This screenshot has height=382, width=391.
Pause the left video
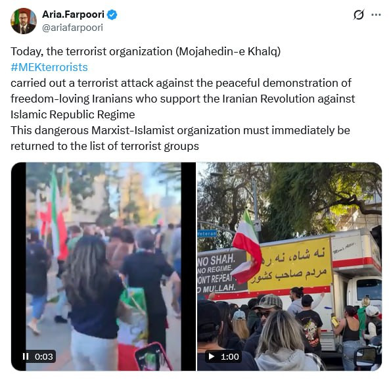point(26,356)
